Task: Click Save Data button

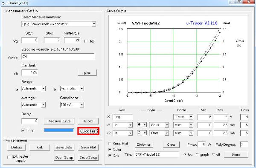Action: click(64, 147)
